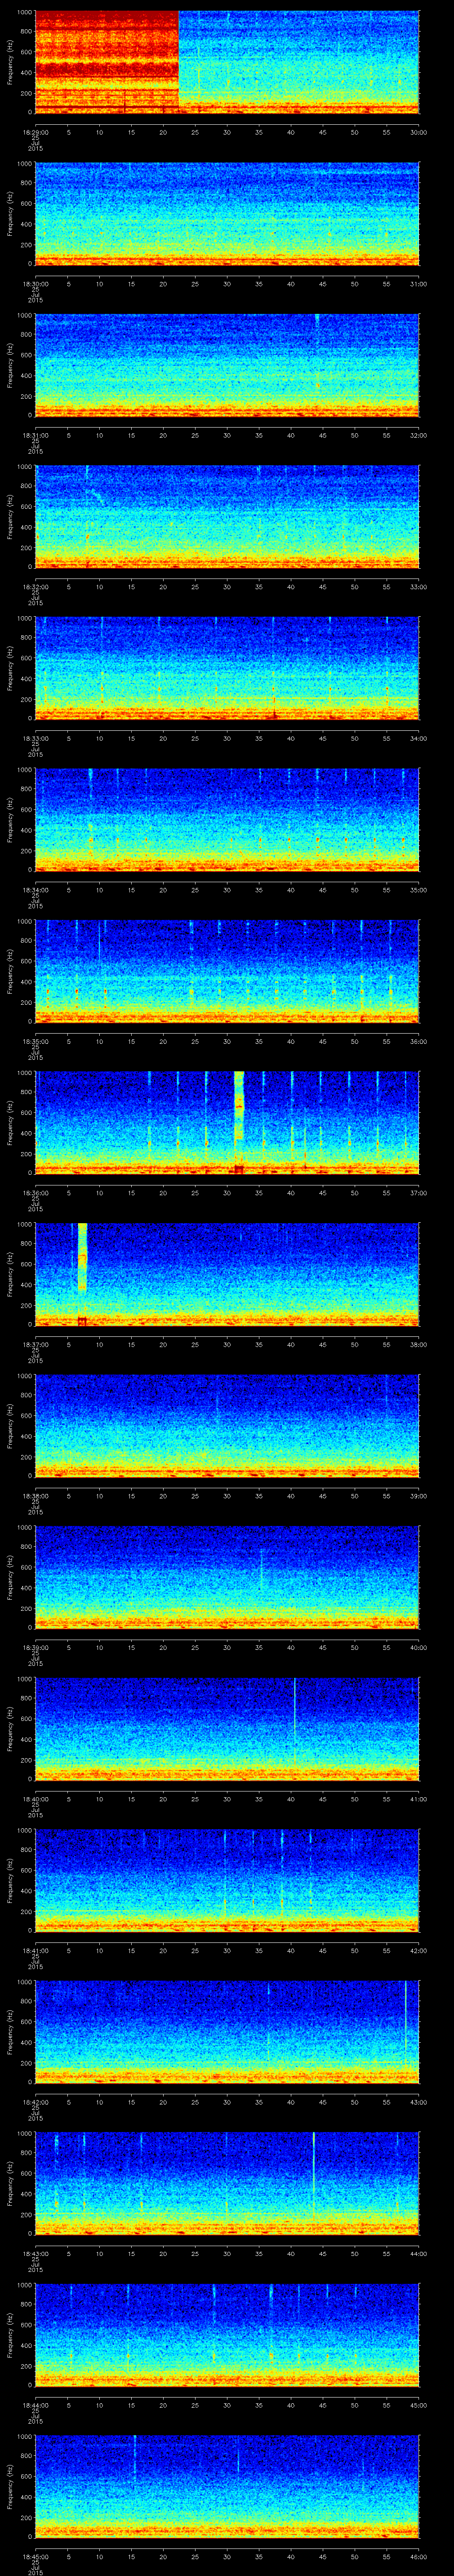The width and height of the screenshot is (454, 2576).
Task: Click the broadband burst in the 18:37 spectrogram
Action: coord(82,1257)
